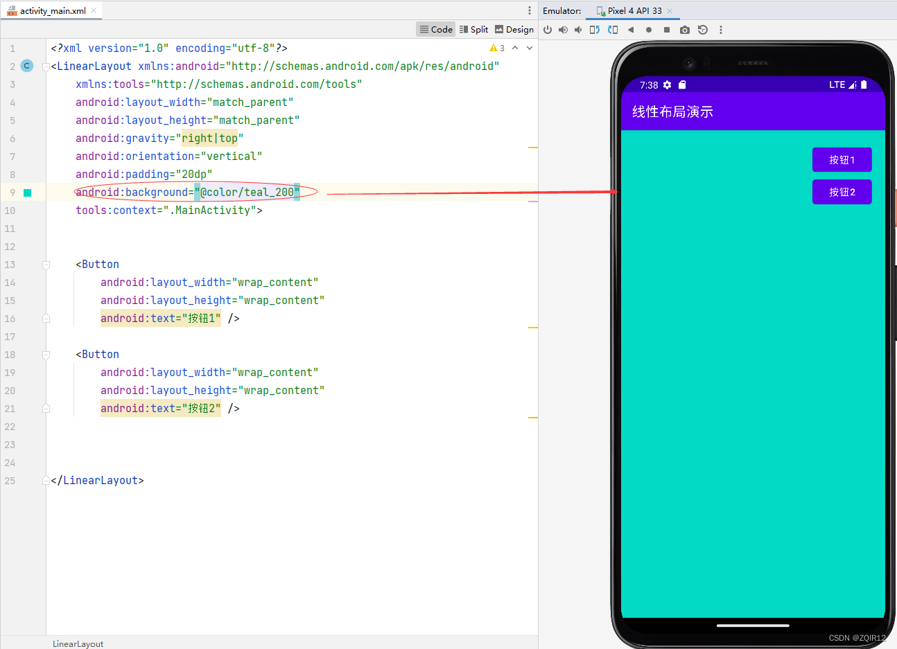The image size is (897, 649).
Task: Rotate the emulator left
Action: point(595,30)
